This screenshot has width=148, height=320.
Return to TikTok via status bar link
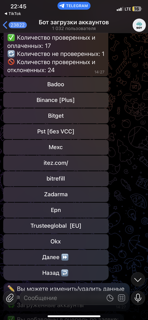click(x=13, y=14)
